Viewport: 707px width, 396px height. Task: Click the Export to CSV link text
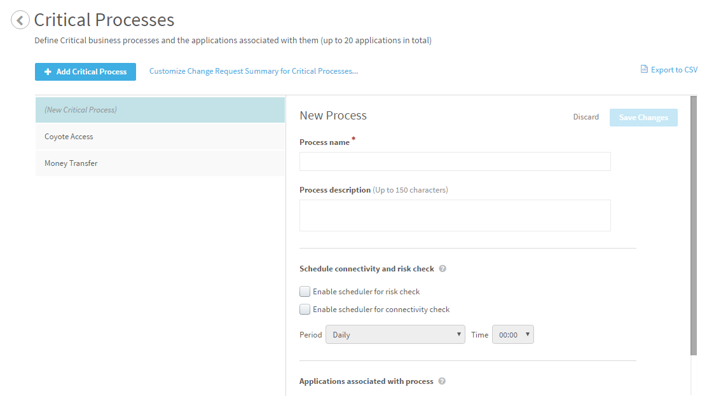[x=674, y=70]
